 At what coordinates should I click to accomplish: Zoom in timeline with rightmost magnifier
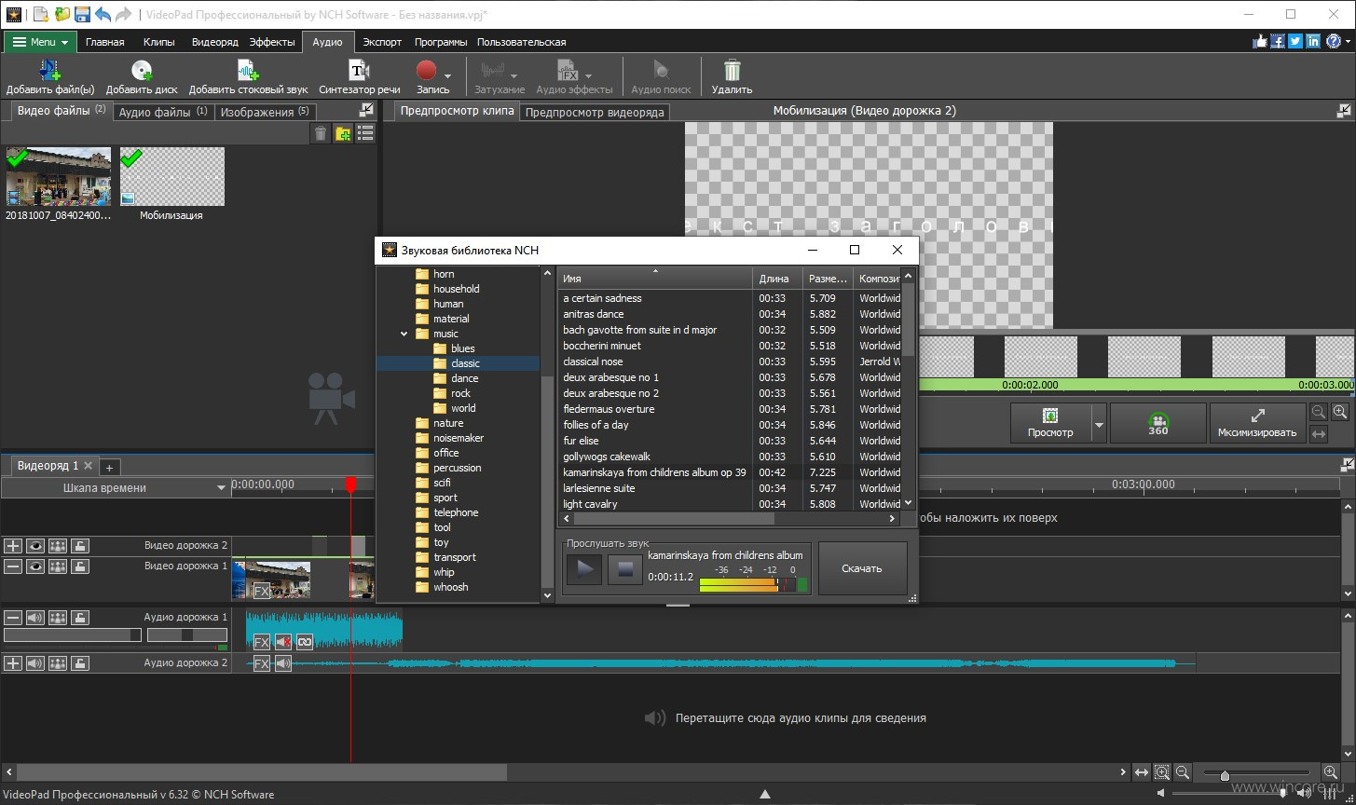1331,772
